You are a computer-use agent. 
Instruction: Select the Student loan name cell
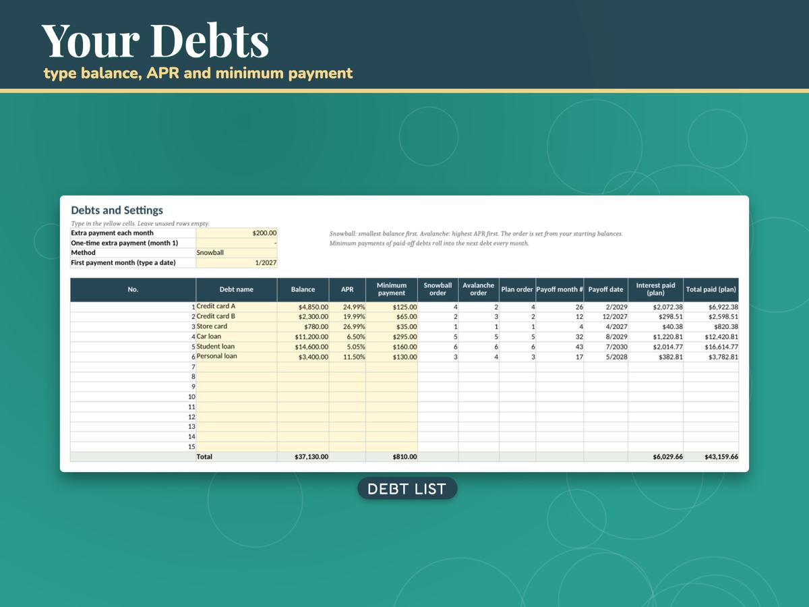pos(237,347)
